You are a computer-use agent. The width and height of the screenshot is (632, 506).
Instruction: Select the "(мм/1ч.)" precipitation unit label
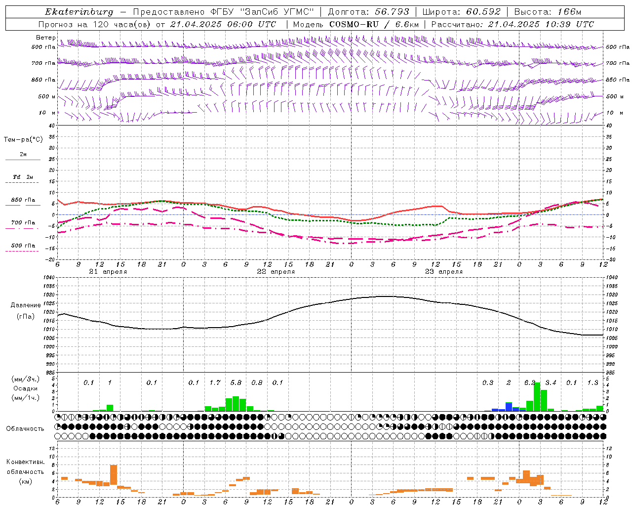[x=26, y=398]
